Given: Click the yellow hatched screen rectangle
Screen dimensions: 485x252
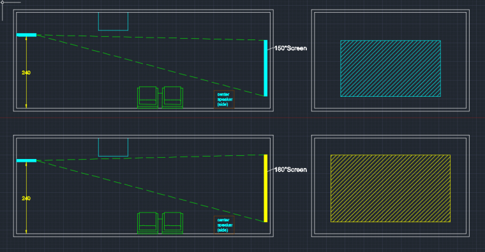Looking at the screenshot, I should click(x=391, y=188).
